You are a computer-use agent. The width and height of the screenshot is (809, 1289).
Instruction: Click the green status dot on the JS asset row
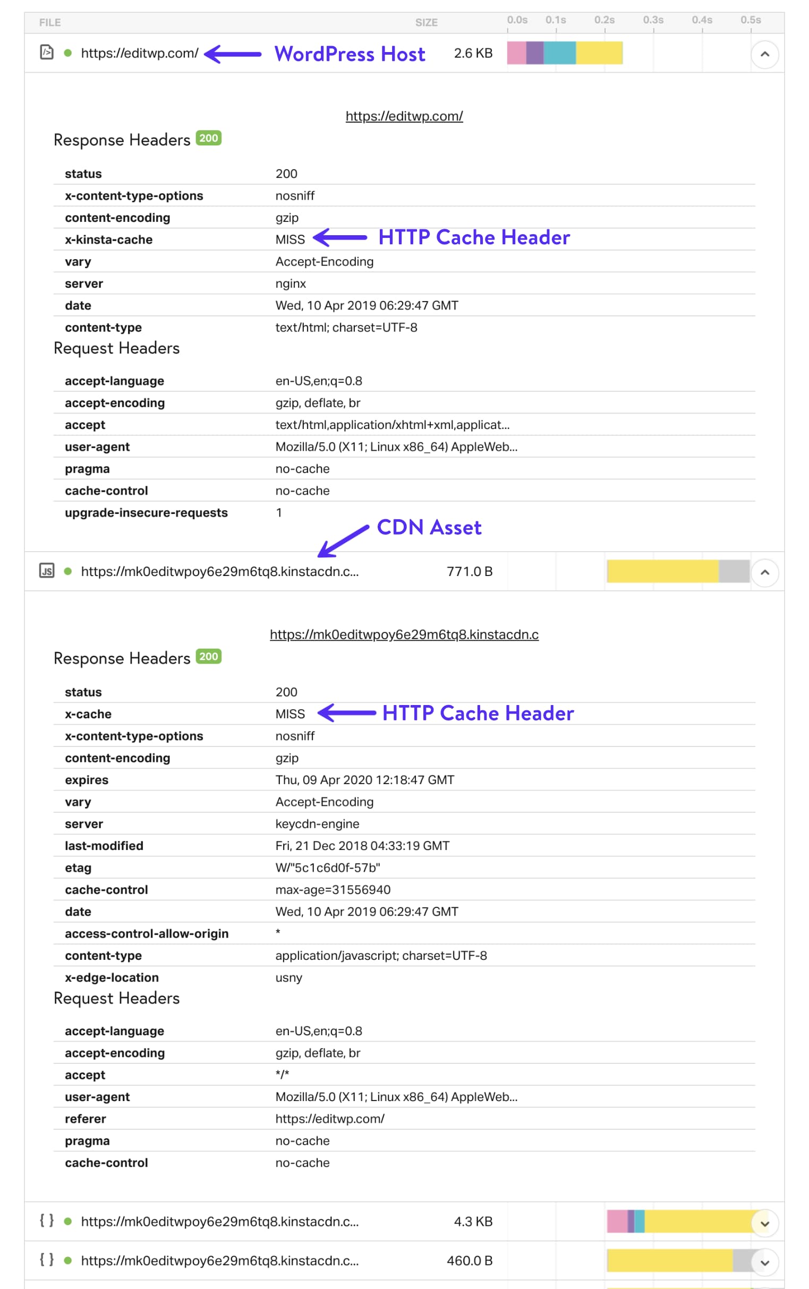67,572
